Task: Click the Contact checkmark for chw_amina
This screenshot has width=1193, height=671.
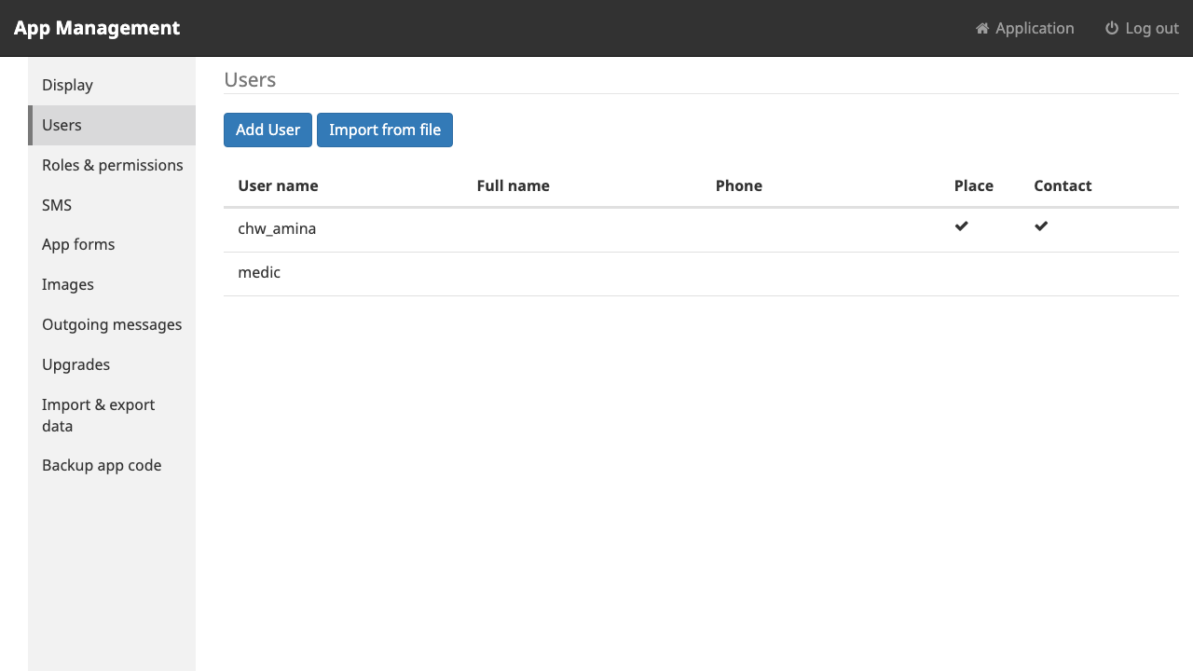Action: (1041, 226)
